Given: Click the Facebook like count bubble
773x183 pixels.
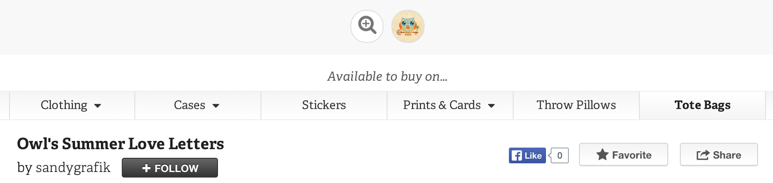Looking at the screenshot, I should pos(559,155).
